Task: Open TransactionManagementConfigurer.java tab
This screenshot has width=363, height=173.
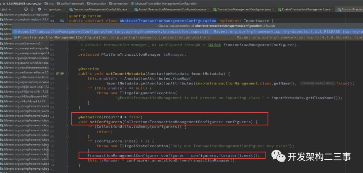Action: pyautogui.click(x=244, y=9)
